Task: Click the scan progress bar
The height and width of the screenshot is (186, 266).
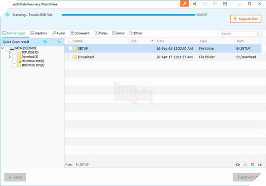Action: point(128,15)
